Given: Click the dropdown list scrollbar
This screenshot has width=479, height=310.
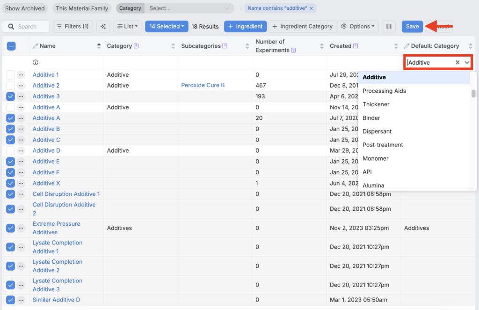Looking at the screenshot, I should (x=473, y=94).
